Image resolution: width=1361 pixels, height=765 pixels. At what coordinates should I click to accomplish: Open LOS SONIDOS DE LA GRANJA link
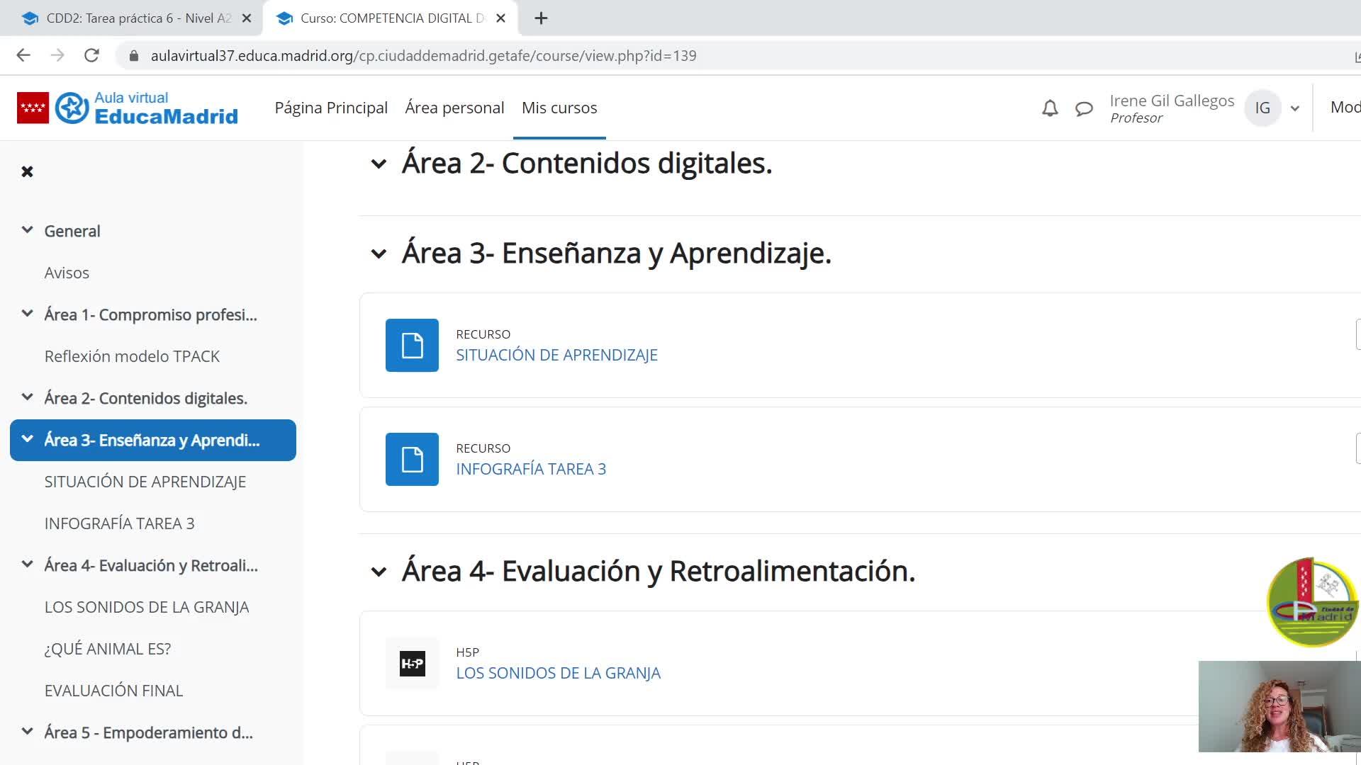coord(558,673)
